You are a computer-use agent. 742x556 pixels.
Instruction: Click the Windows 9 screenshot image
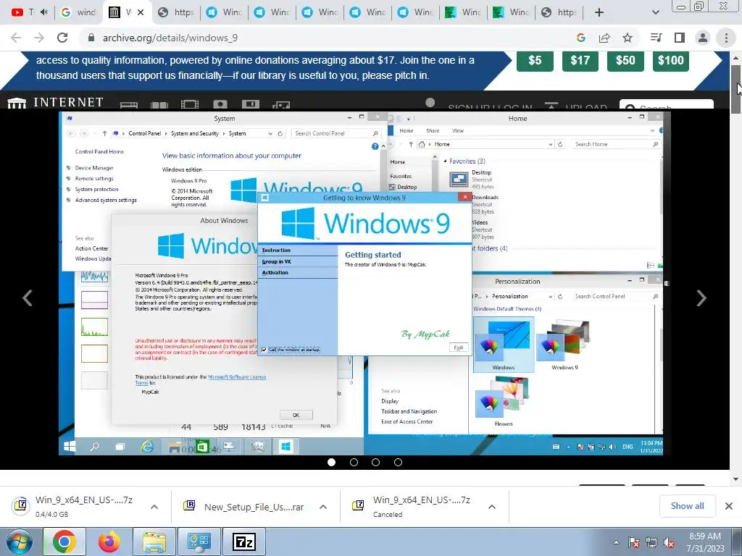pyautogui.click(x=364, y=283)
